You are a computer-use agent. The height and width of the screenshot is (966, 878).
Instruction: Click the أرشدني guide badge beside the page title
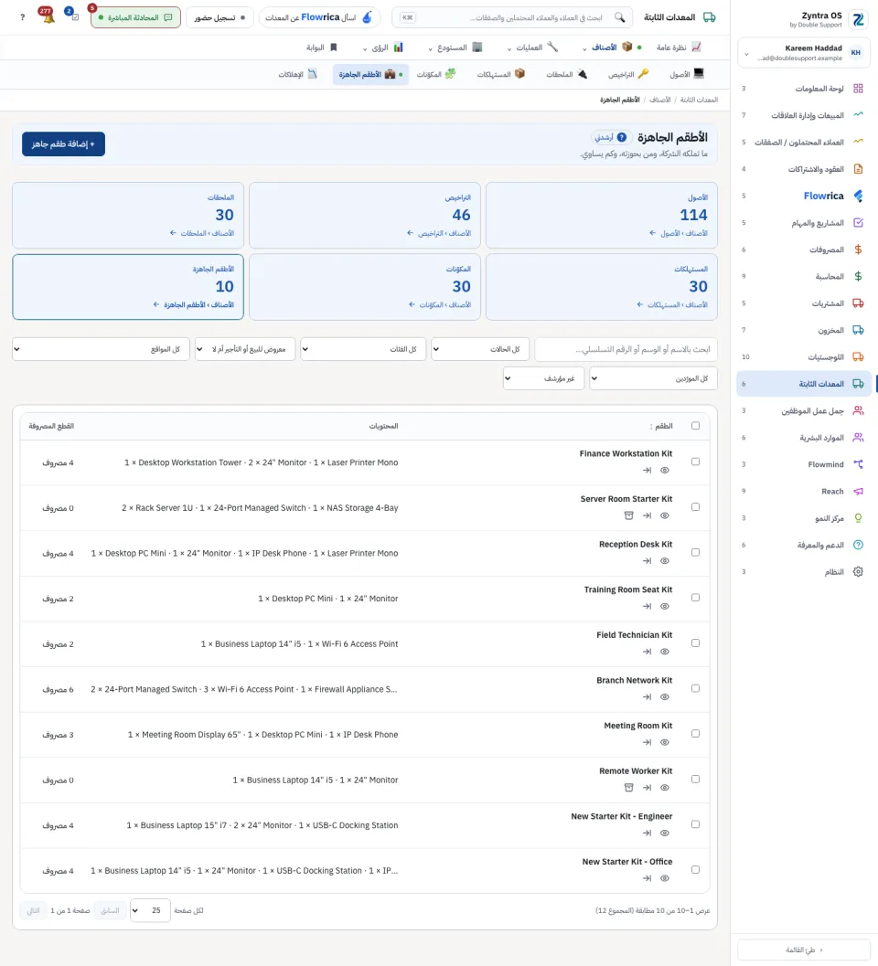tap(610, 137)
